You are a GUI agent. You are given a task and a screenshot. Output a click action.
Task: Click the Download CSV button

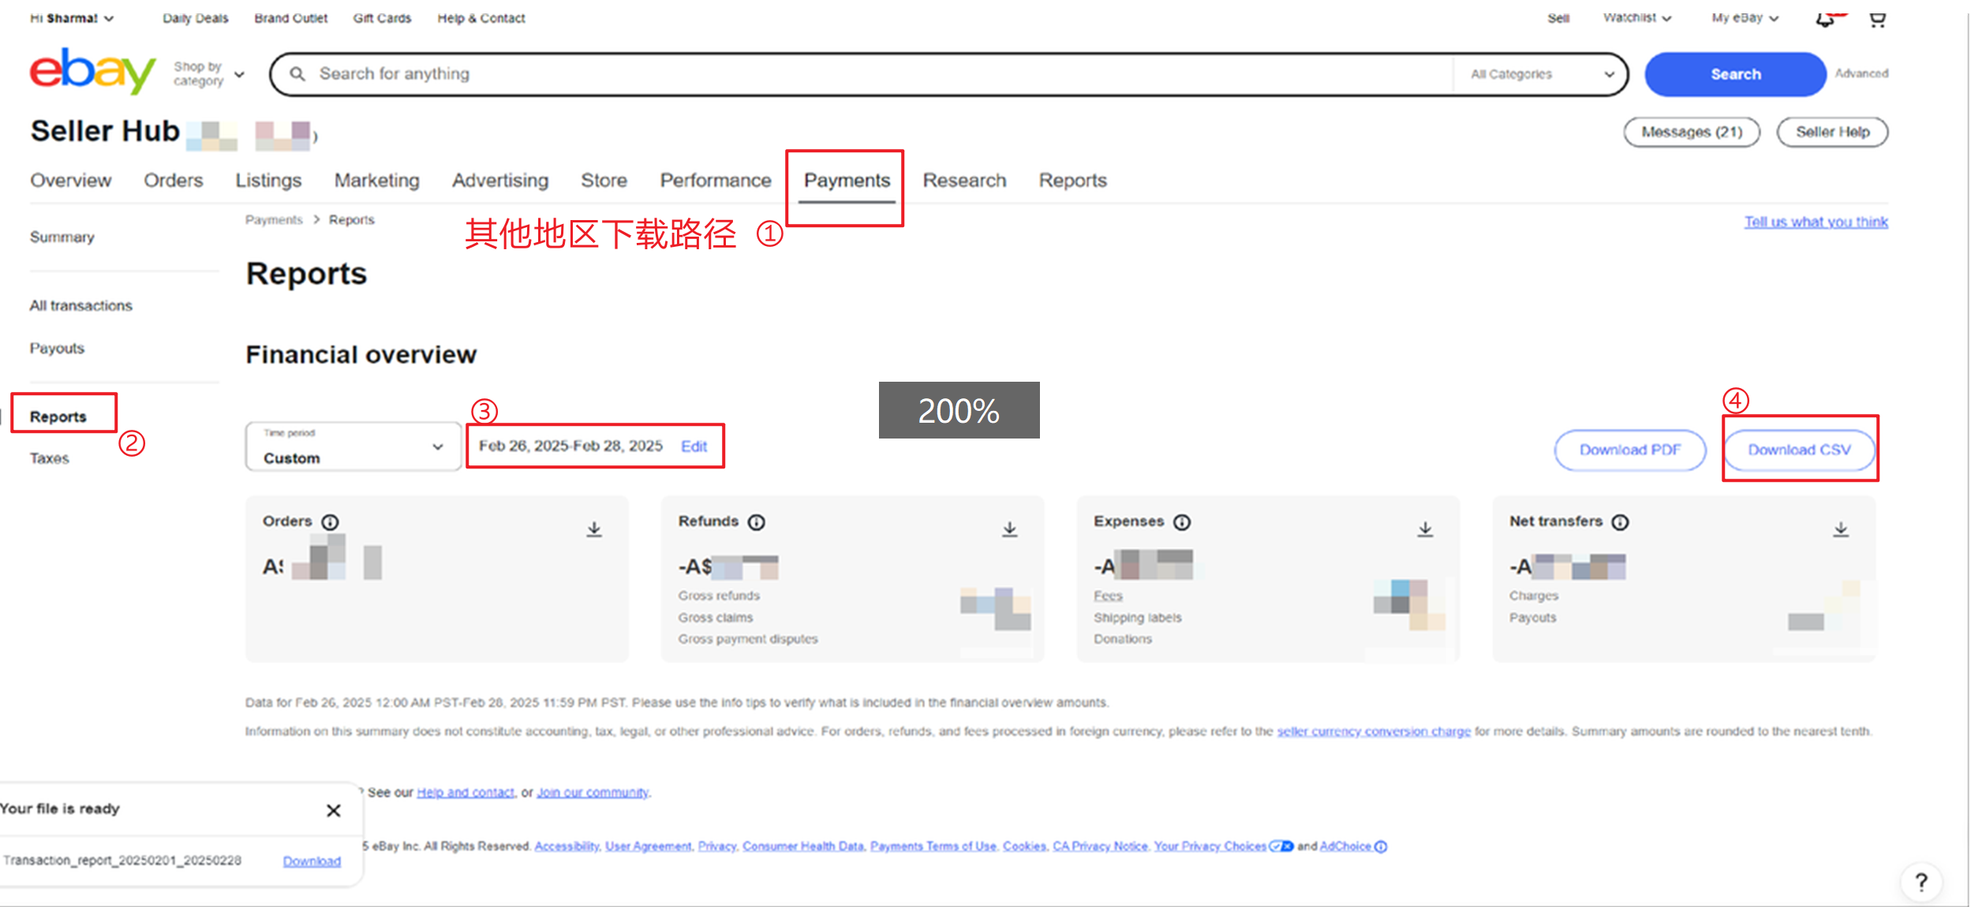(x=1799, y=450)
